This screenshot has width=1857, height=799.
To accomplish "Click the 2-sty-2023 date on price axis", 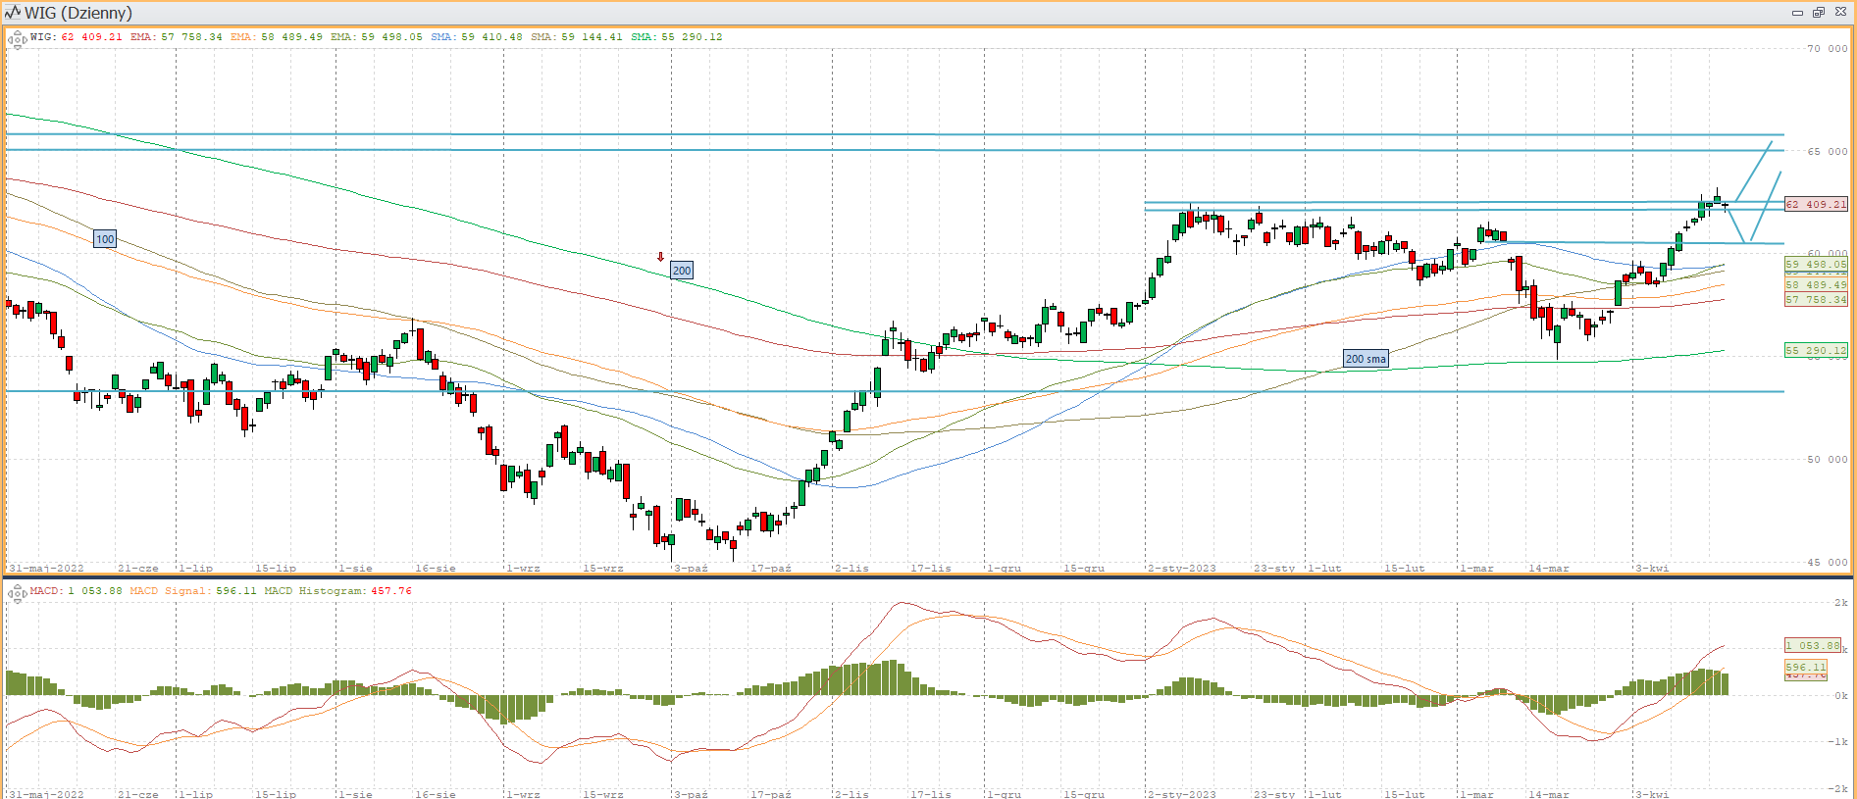I will pos(1181,569).
